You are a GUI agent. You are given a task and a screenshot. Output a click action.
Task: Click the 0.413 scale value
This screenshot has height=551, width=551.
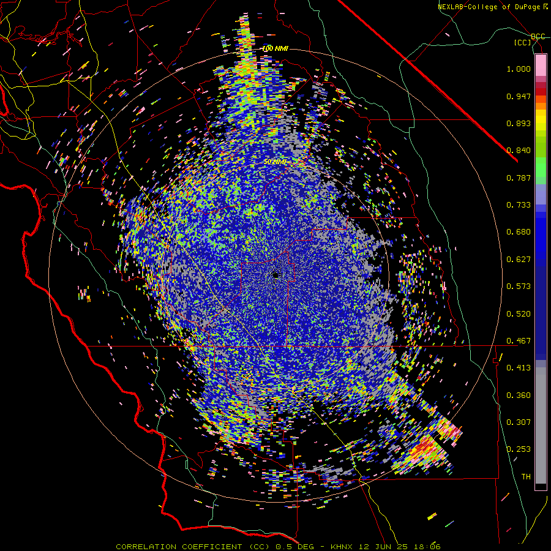[519, 368]
